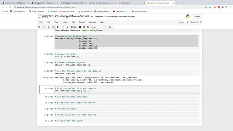Click the plt.scatter code line
The image size is (233, 131).
pyautogui.click(x=72, y=91)
